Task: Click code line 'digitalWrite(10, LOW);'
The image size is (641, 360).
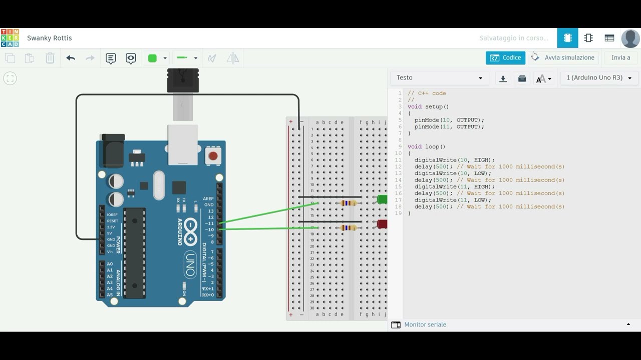Action: (x=453, y=173)
